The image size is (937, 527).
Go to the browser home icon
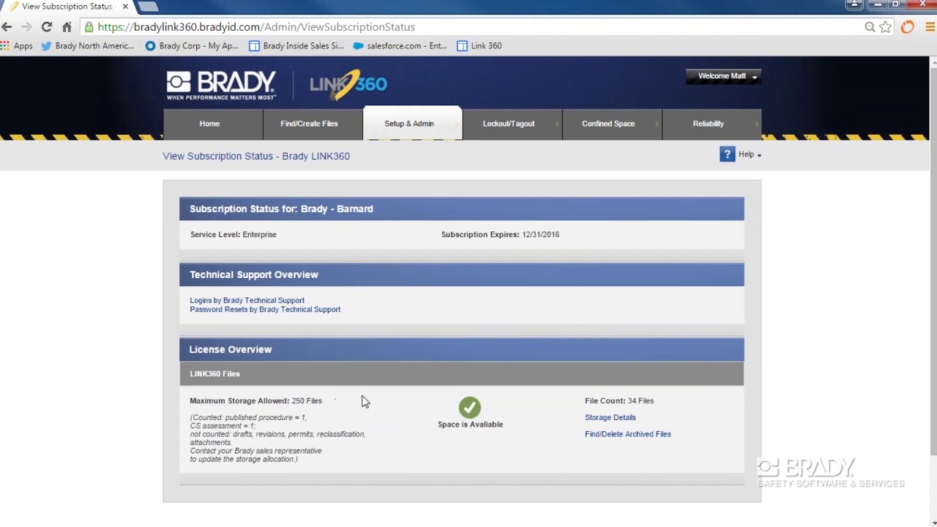[67, 27]
